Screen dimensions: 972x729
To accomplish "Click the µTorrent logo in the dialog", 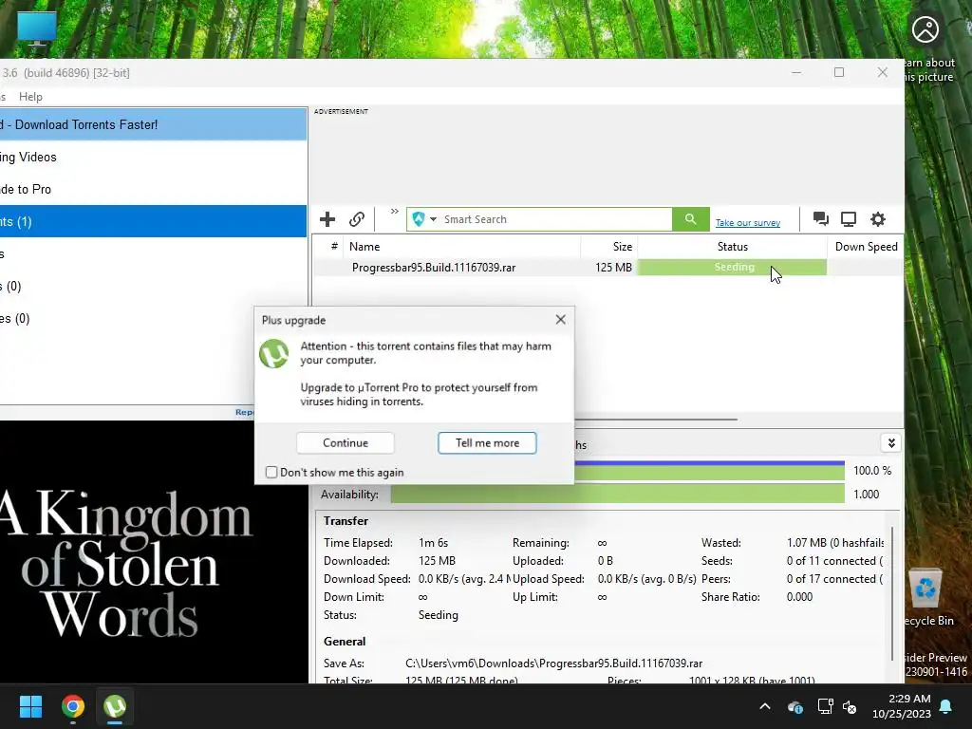I will (x=274, y=353).
